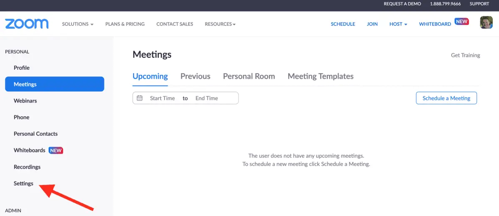Image resolution: width=499 pixels, height=216 pixels.
Task: Click the NEW badge beside Whiteboards
Action: coord(56,150)
